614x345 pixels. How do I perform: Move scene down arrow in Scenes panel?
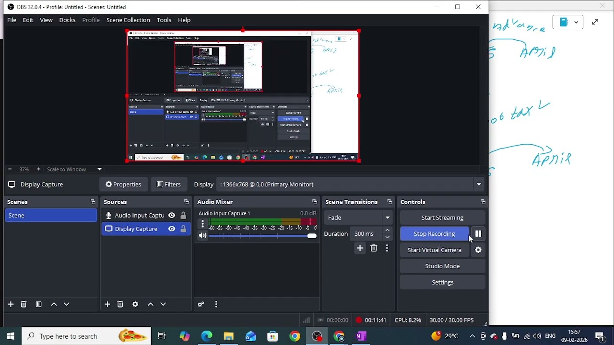coord(66,304)
